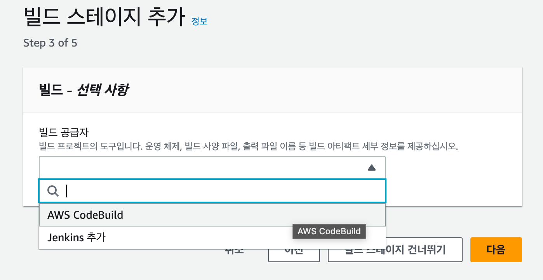Click the orange 다음 button
543x280 pixels.
point(496,250)
